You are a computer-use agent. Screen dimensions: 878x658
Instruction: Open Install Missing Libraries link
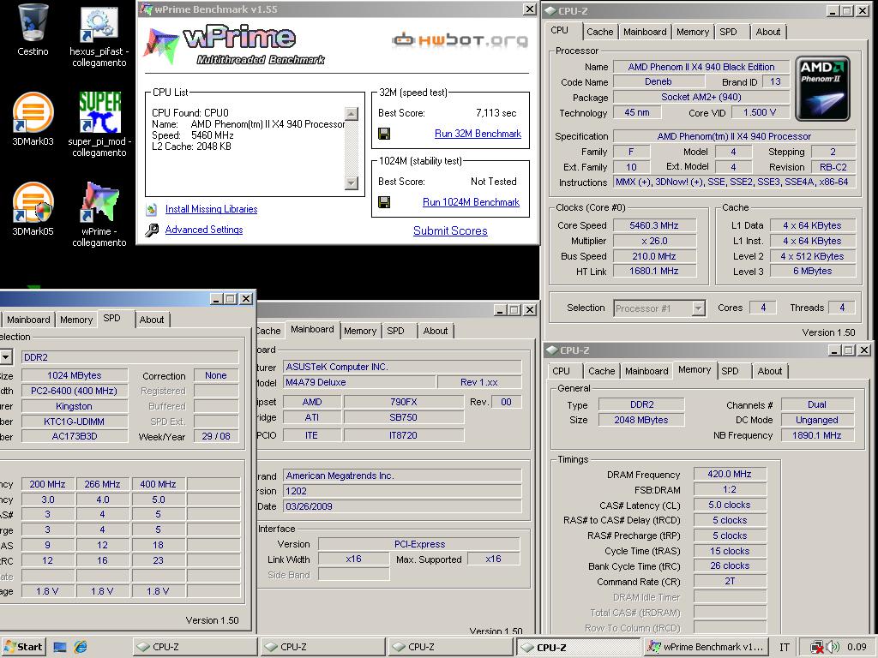tap(211, 209)
